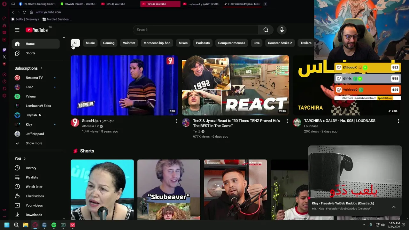Open JelyfishTN subscription
This screenshot has width=409, height=230.
pos(36,115)
